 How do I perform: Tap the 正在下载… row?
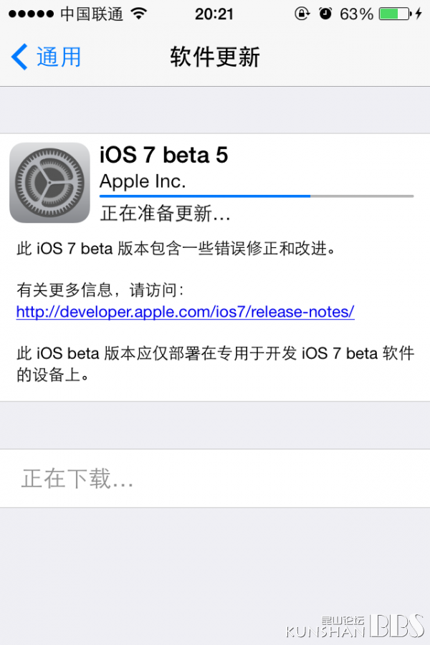pyautogui.click(x=215, y=479)
